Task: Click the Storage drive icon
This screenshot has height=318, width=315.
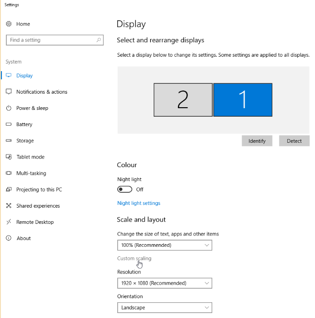Action: pos(9,141)
